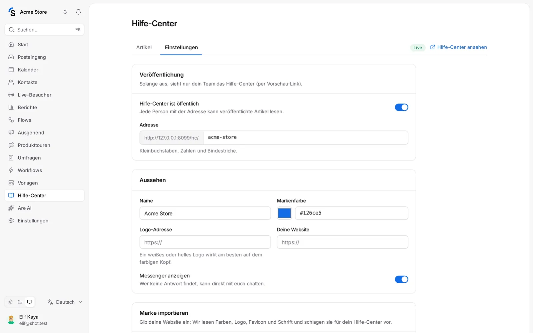
Task: Expand the Acme Store workspace switcher
Action: [x=65, y=12]
